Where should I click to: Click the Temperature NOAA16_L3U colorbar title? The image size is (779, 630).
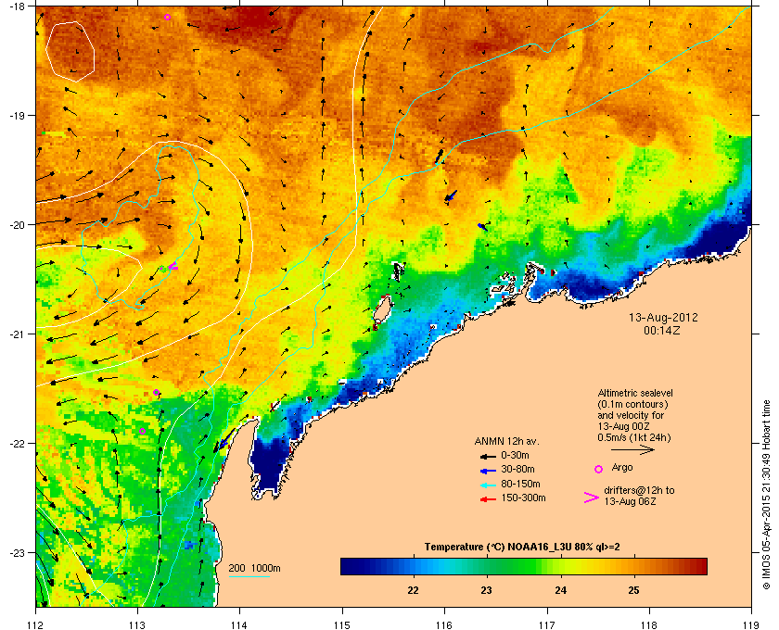[521, 548]
